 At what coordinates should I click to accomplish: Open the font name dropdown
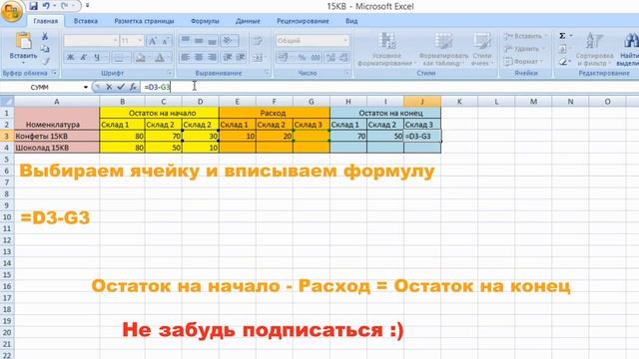pos(116,41)
